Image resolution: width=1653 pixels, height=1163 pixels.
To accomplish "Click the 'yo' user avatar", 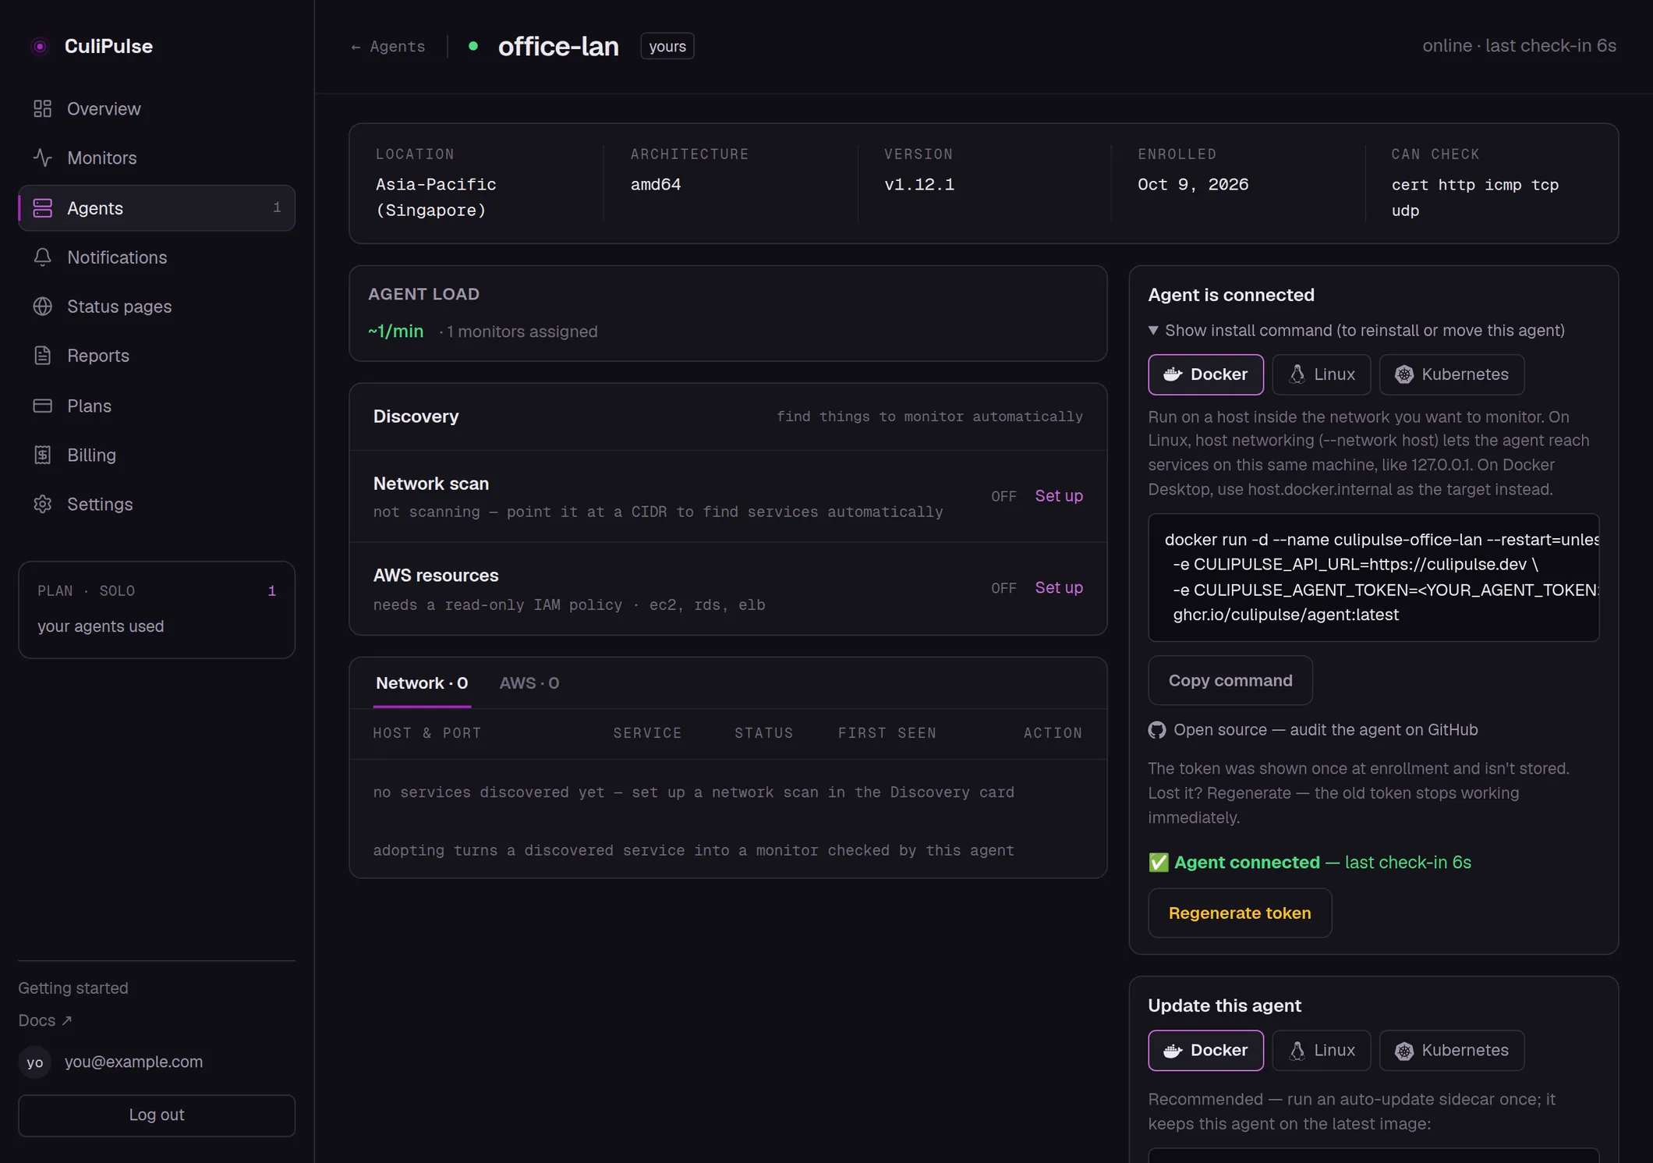I will pos(35,1062).
